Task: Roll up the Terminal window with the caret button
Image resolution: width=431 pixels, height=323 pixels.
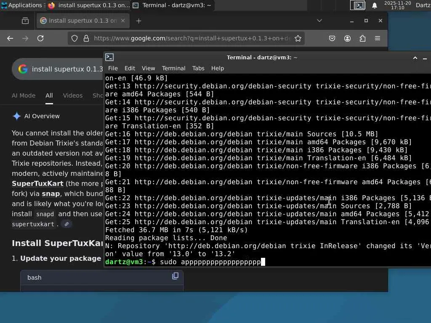Action: [415, 58]
